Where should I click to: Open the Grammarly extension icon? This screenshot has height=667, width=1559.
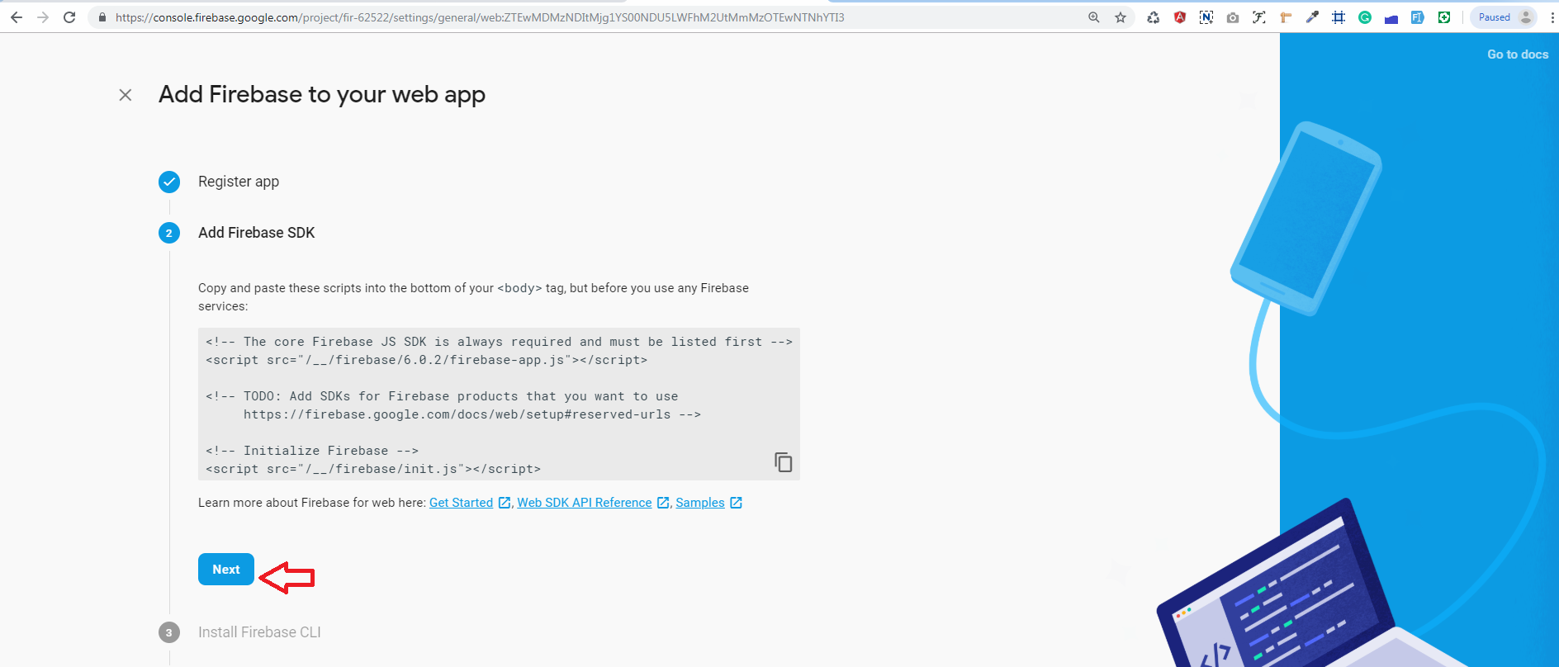pos(1365,17)
